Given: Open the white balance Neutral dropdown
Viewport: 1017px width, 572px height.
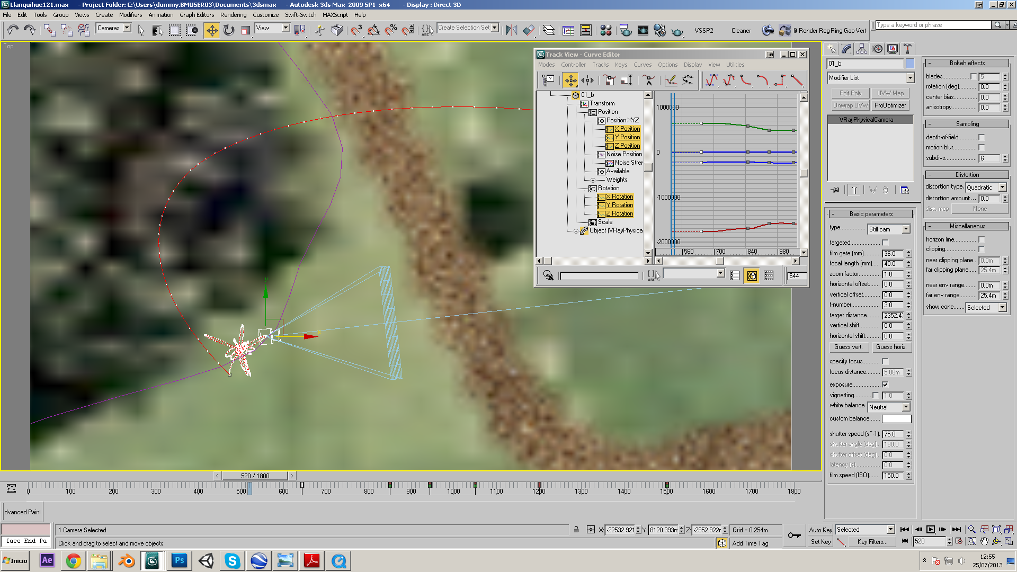Looking at the screenshot, I should click(x=889, y=407).
